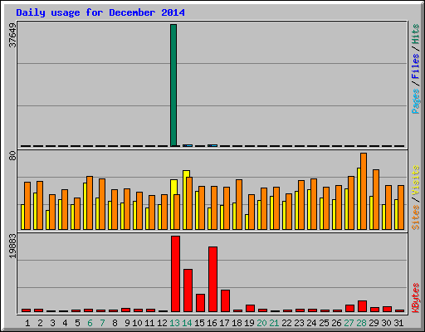Click the "Sites / Visits" legend label

tap(415, 198)
